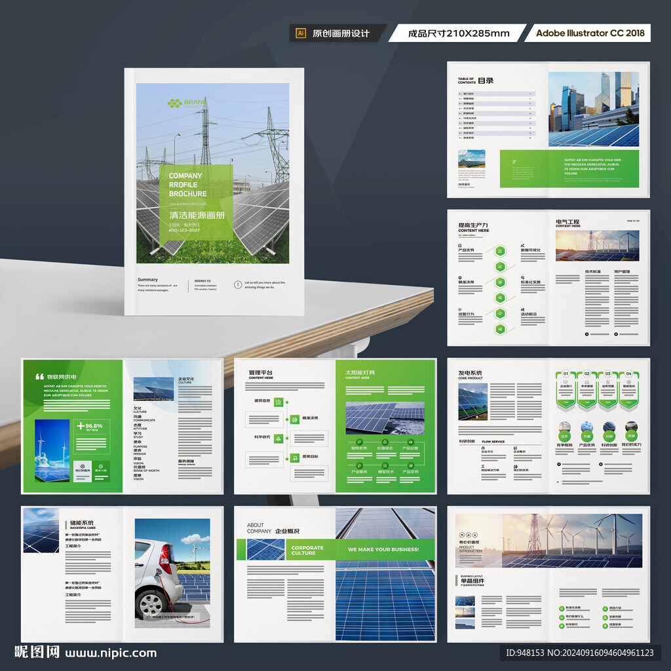Click the '管理平台' heading
Screen dimensions: 671x671
[261, 372]
